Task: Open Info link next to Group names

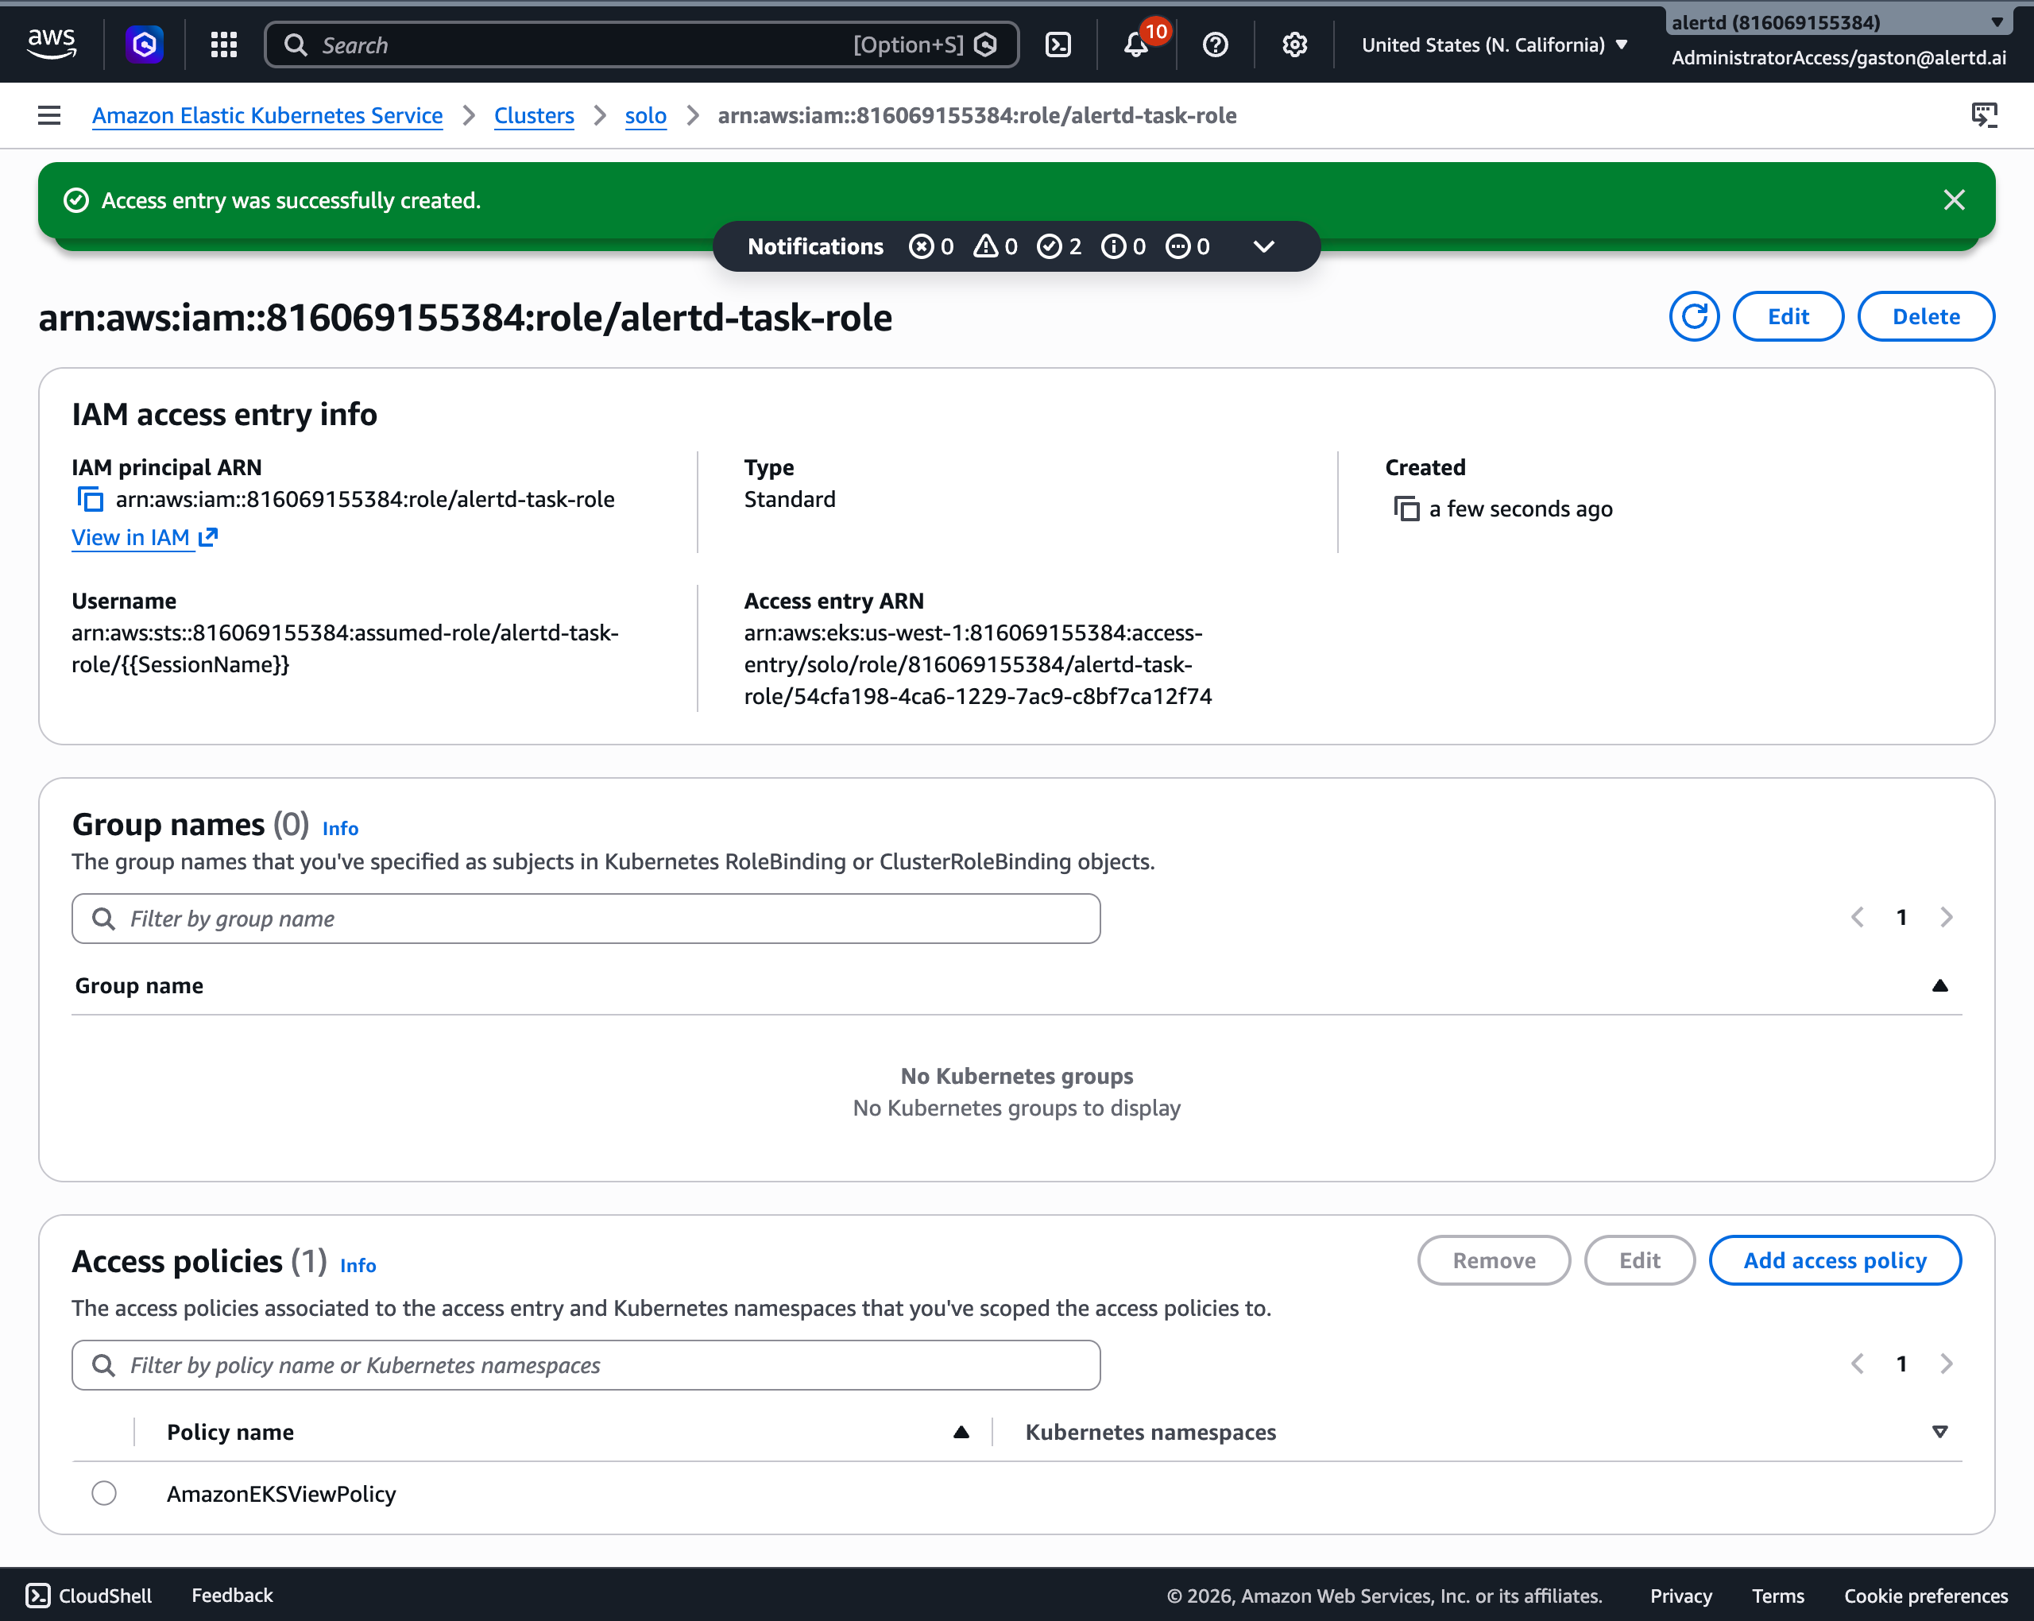Action: 339,827
